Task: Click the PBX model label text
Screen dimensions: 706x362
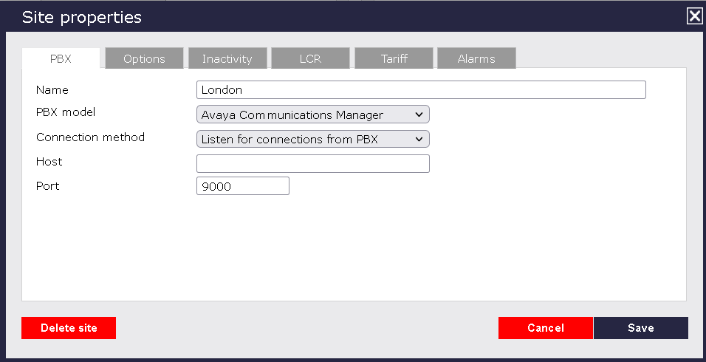Action: click(x=66, y=113)
